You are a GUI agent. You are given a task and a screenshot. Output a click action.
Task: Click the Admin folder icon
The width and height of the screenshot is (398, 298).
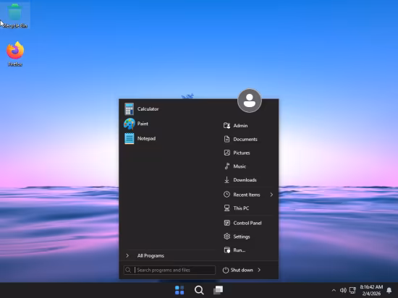[x=226, y=126]
